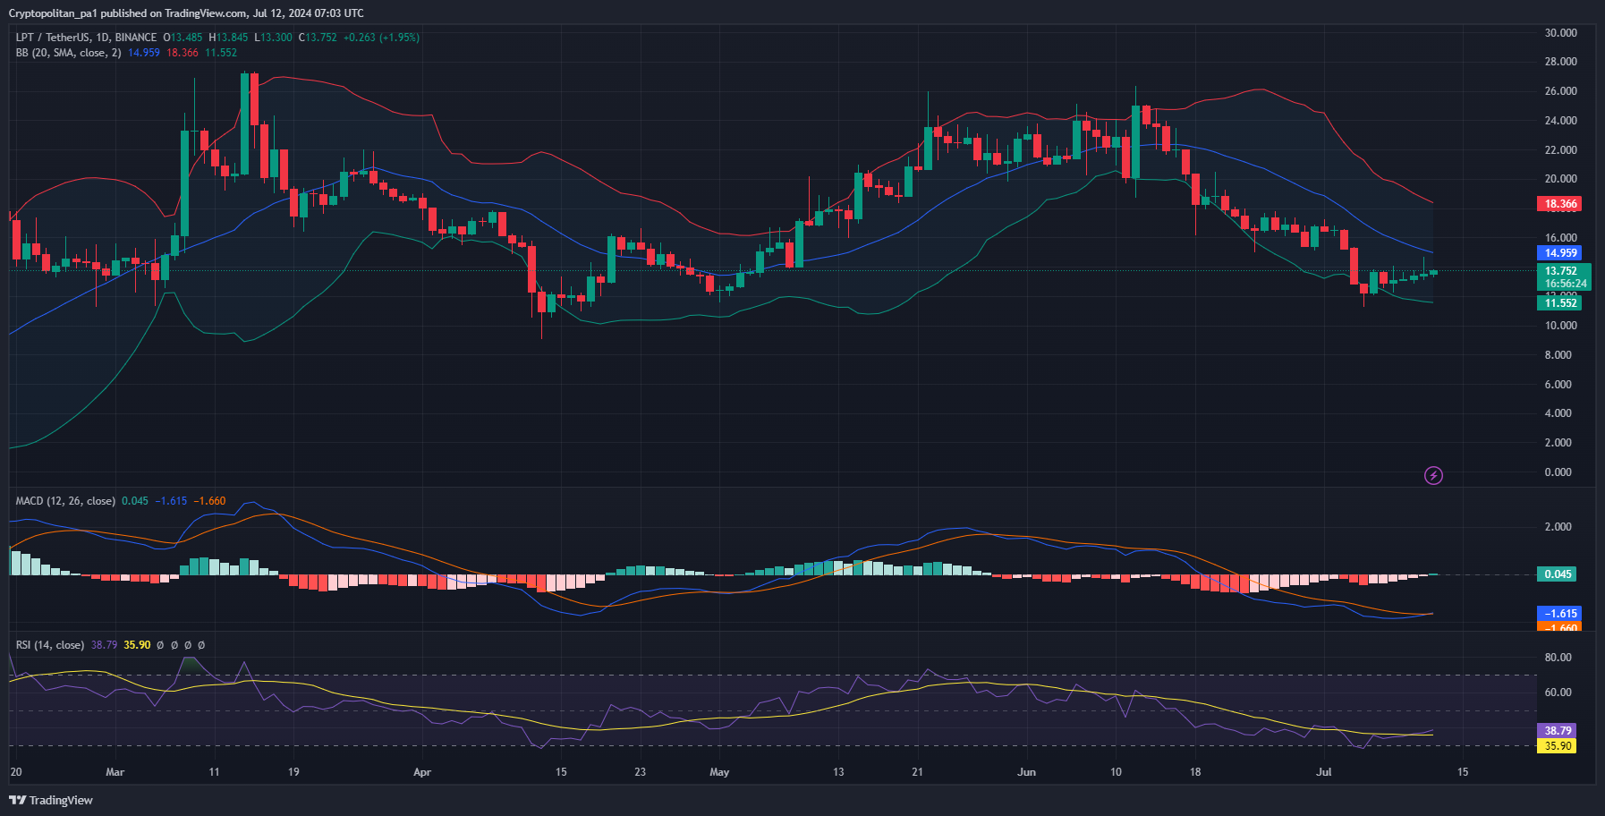Click the green 11.552 value in BB legend
Screen dimensions: 1605x816
click(x=221, y=53)
